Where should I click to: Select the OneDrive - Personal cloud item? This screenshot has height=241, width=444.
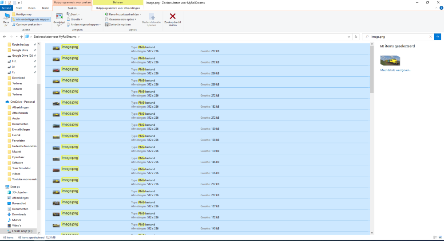coord(23,102)
